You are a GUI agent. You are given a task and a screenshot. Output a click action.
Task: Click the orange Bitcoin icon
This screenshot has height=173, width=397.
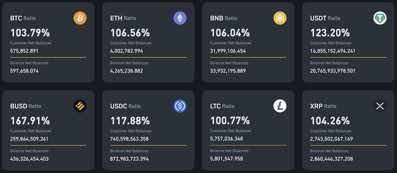click(x=80, y=18)
